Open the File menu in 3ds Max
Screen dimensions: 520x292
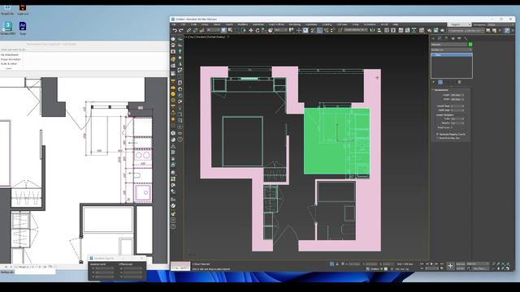click(x=174, y=24)
